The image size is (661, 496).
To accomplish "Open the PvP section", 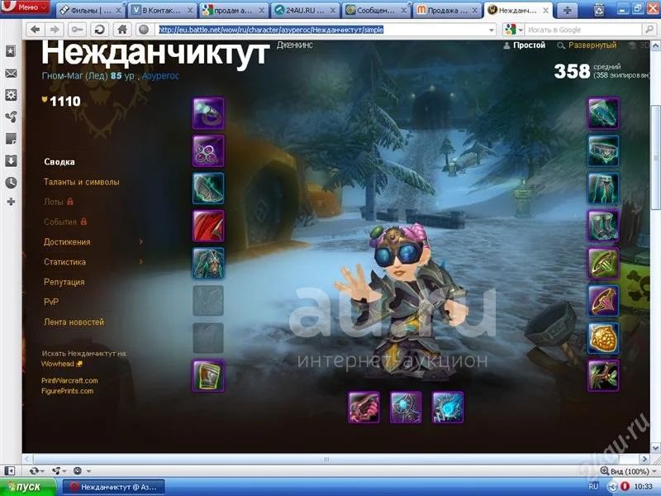I will [x=51, y=302].
